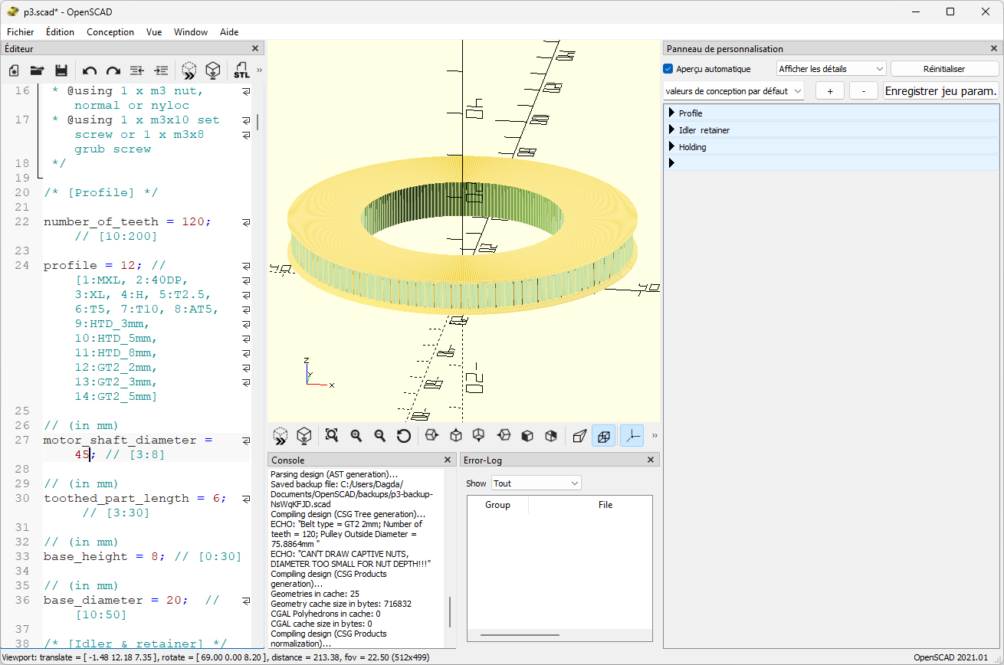The width and height of the screenshot is (1004, 665).
Task: Open the Error-Log Show filter dropdown
Action: click(536, 483)
